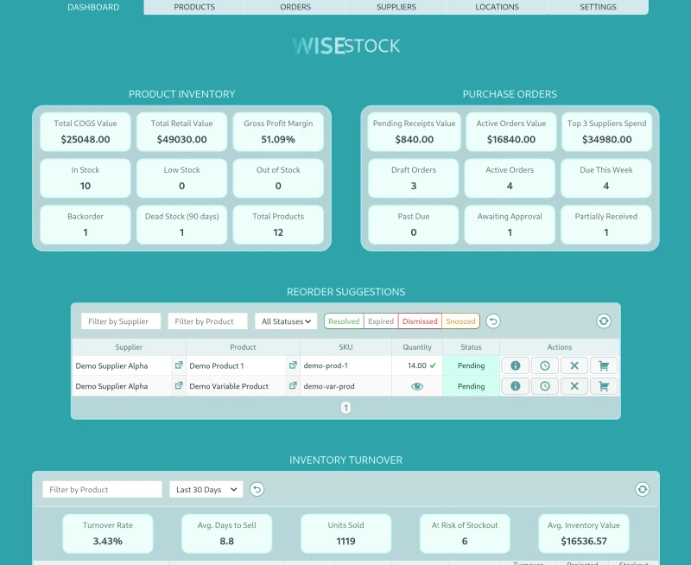Select the Due This Week card

tap(606, 178)
